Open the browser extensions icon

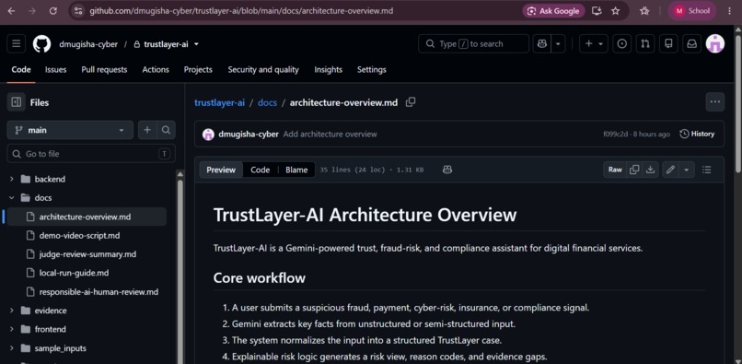pos(644,11)
